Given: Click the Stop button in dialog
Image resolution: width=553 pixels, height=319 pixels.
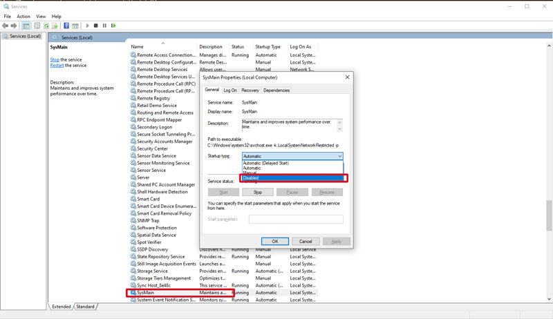Looking at the screenshot, I should pyautogui.click(x=258, y=192).
